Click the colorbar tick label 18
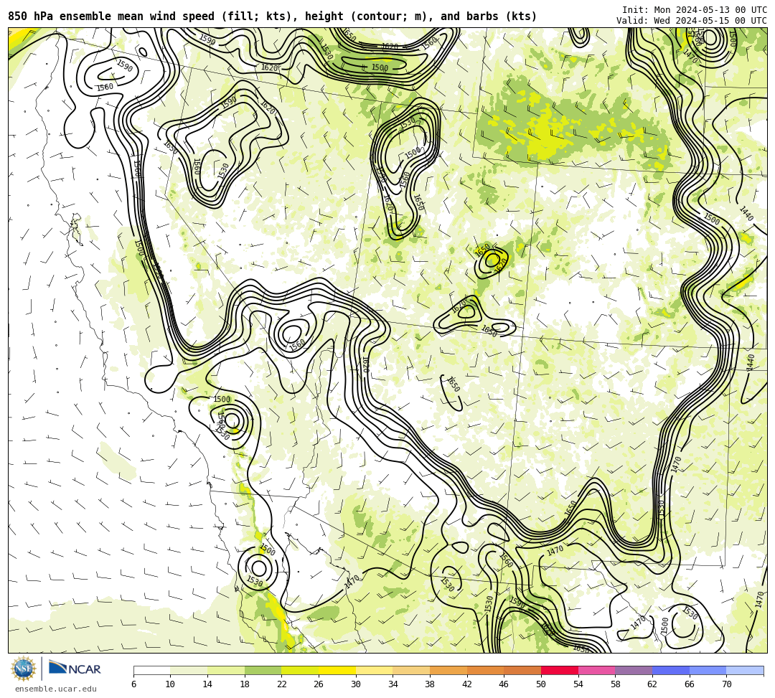This screenshot has height=698, width=775. (245, 684)
